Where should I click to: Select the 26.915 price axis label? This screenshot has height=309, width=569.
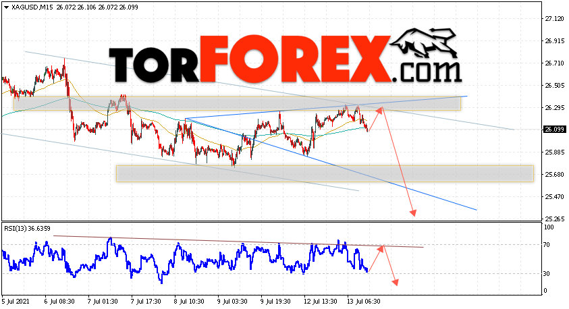(554, 41)
